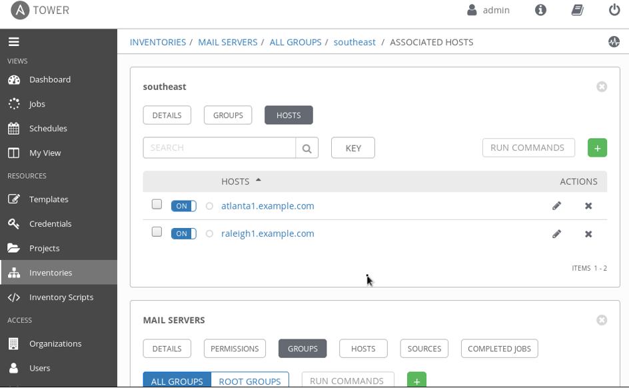This screenshot has width=629, height=388.
Task: Focus the SEARCH input field
Action: pyautogui.click(x=219, y=147)
